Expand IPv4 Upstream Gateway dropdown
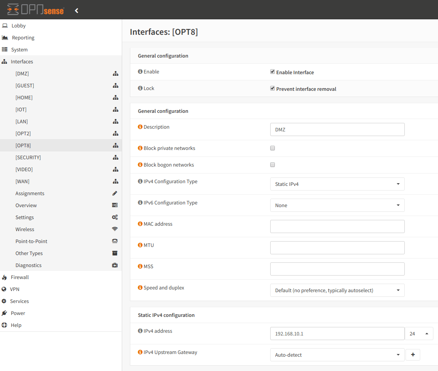 point(337,355)
